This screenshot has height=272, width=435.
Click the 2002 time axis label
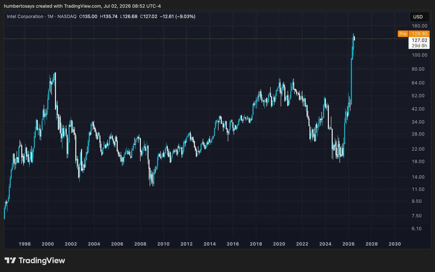(x=71, y=244)
